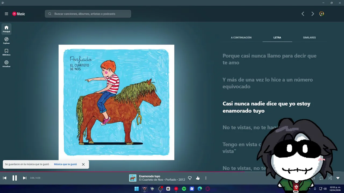
Task: Open more actions three-dot menu
Action: 206,178
